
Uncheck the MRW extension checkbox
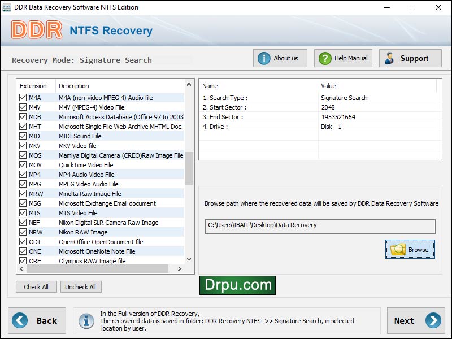[23, 193]
